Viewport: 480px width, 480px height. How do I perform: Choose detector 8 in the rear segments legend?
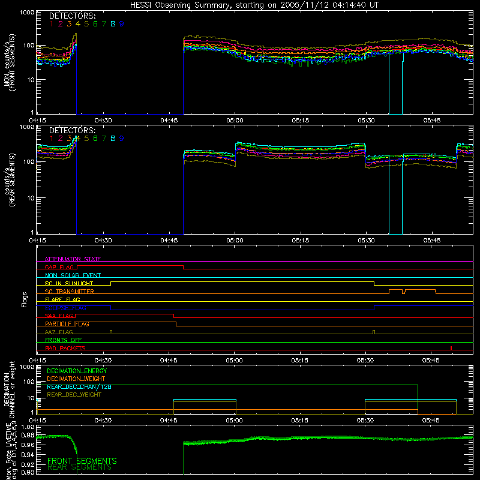tap(113, 139)
